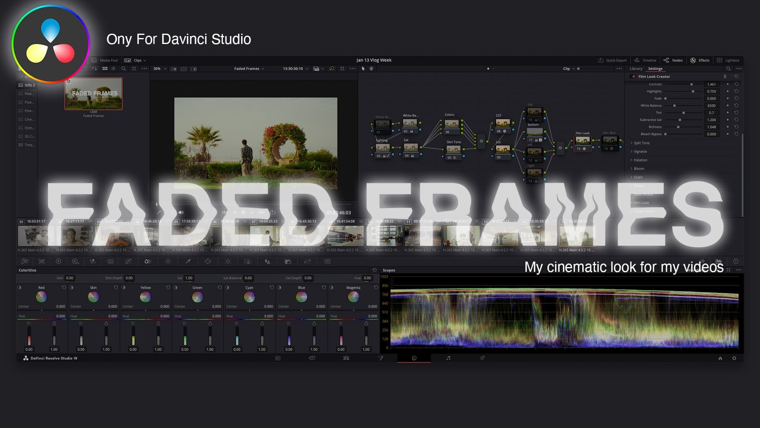Image resolution: width=760 pixels, height=428 pixels.
Task: Expand the Split Tone section
Action: [640, 143]
